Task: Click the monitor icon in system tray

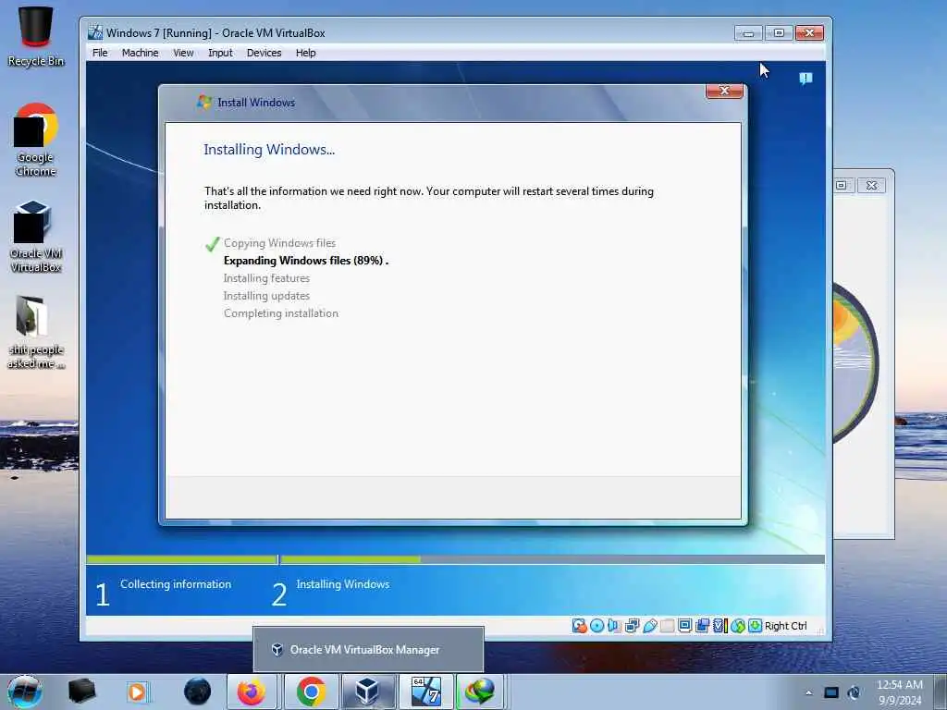Action: (831, 693)
